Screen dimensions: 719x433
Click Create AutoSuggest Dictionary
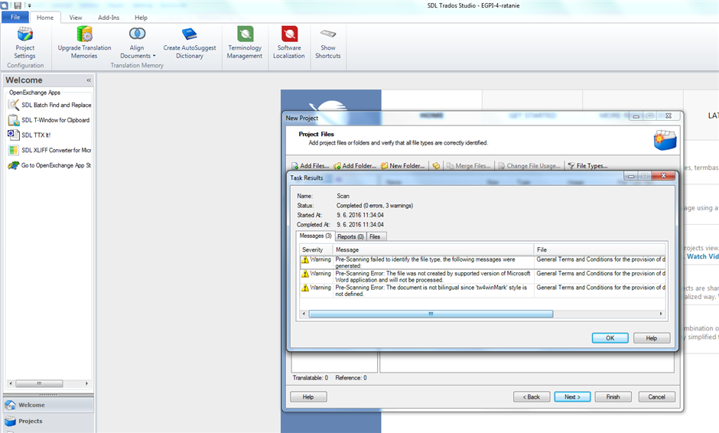pos(190,43)
